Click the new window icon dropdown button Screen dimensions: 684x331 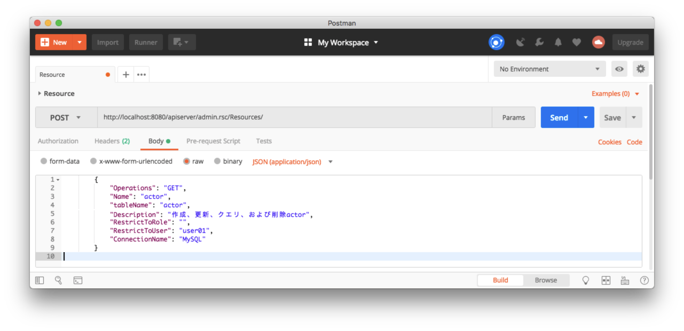tap(182, 42)
